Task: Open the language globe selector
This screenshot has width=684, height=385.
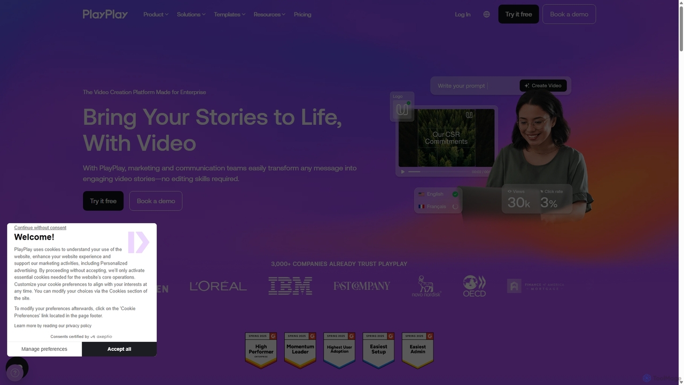Action: pyautogui.click(x=486, y=14)
